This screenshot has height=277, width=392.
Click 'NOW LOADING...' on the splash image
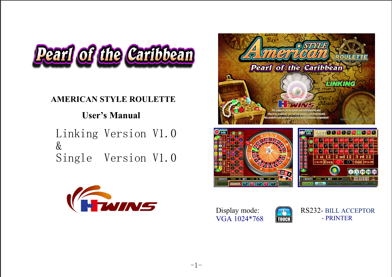click(x=296, y=122)
